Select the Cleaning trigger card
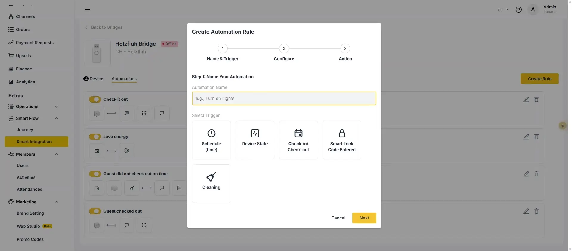Image resolution: width=572 pixels, height=251 pixels. (x=212, y=184)
